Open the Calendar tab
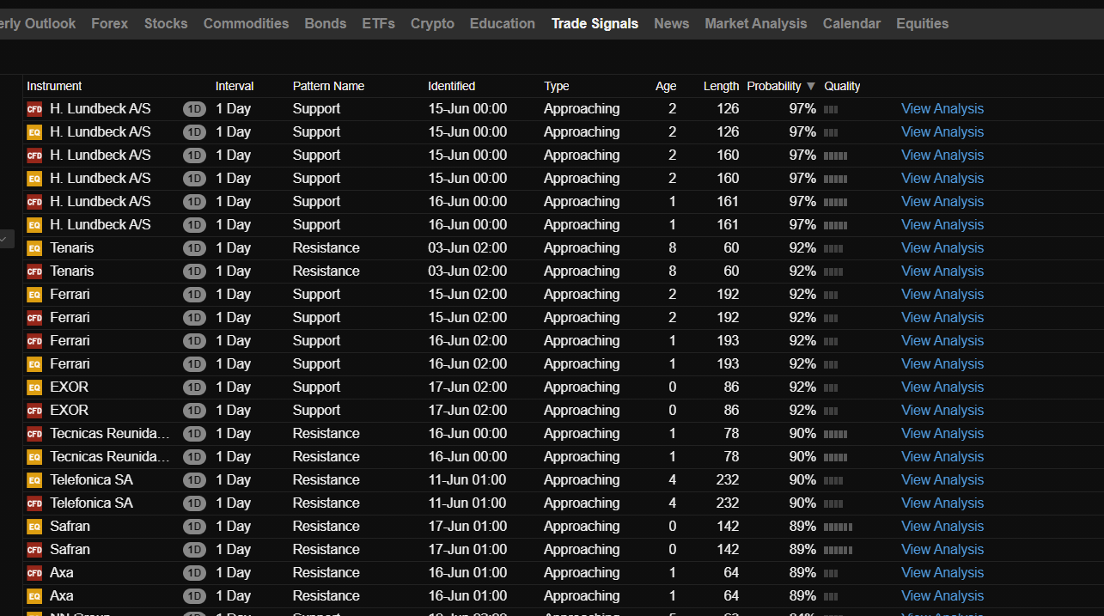This screenshot has height=616, width=1104. click(852, 24)
